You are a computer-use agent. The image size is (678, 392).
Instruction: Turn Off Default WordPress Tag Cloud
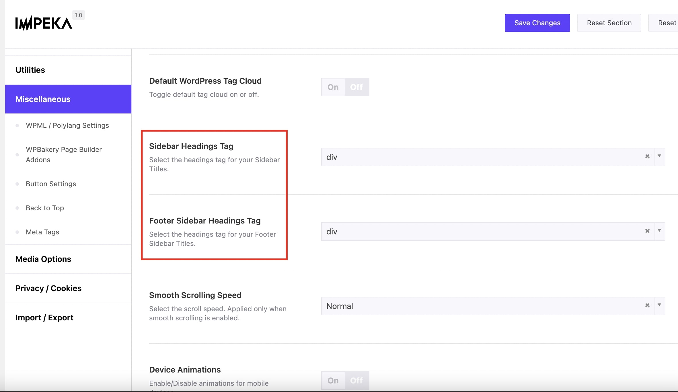tap(356, 87)
